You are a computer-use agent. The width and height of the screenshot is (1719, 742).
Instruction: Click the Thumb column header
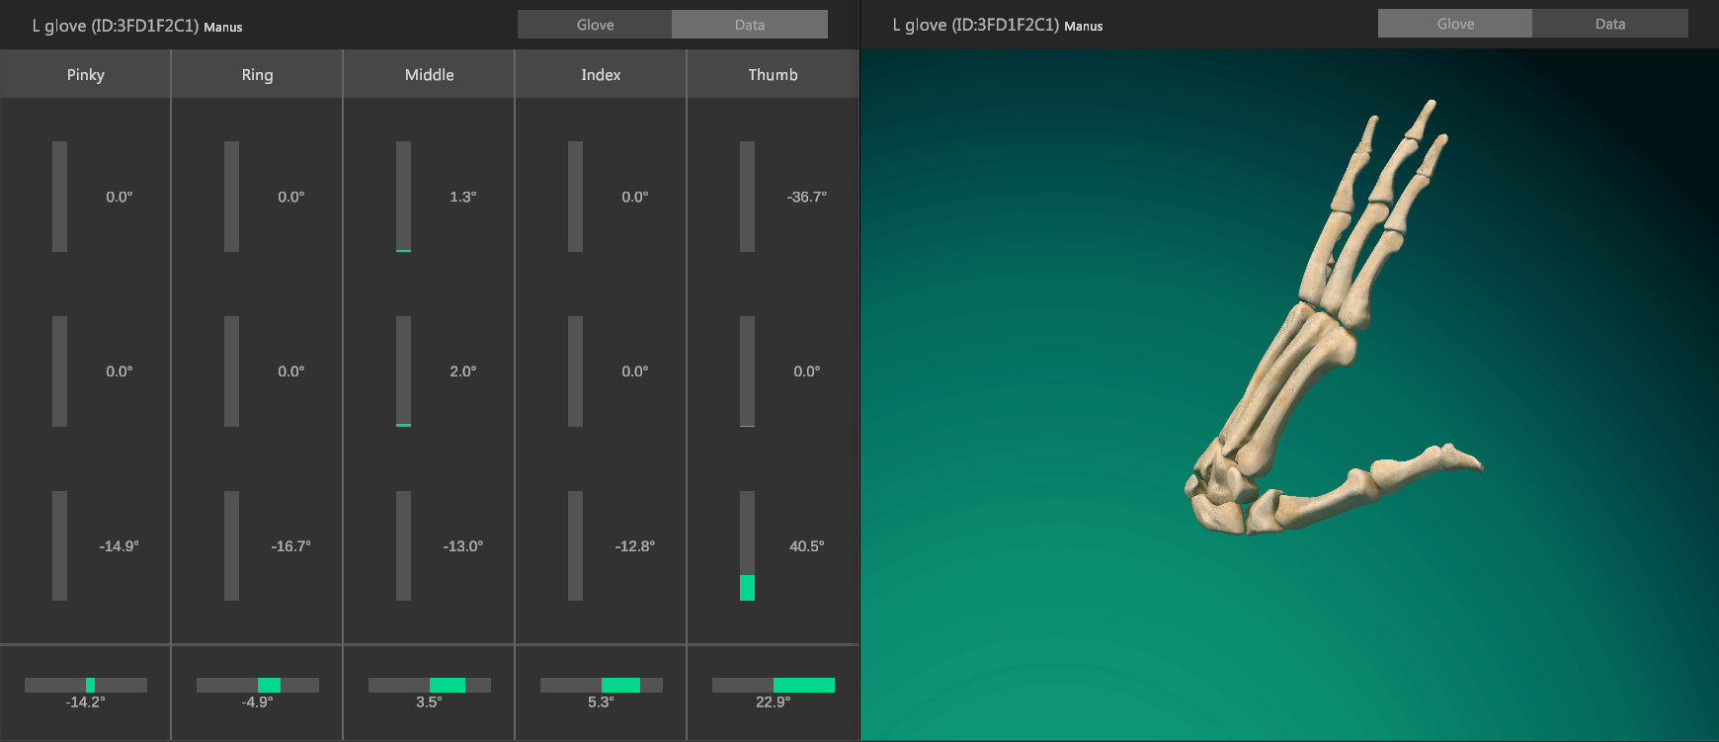773,75
